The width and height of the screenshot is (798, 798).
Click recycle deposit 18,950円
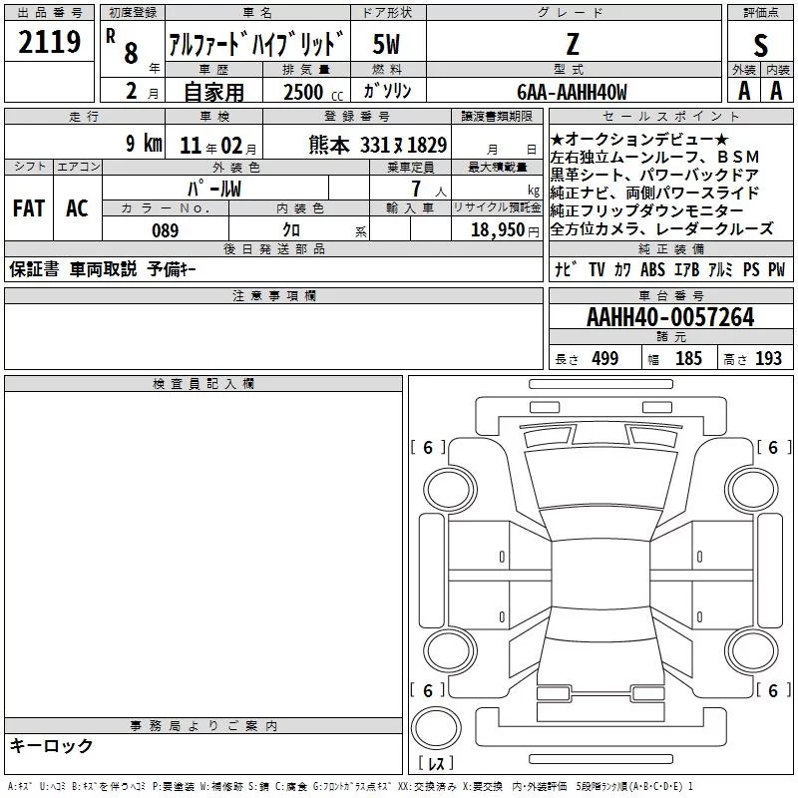(x=505, y=229)
